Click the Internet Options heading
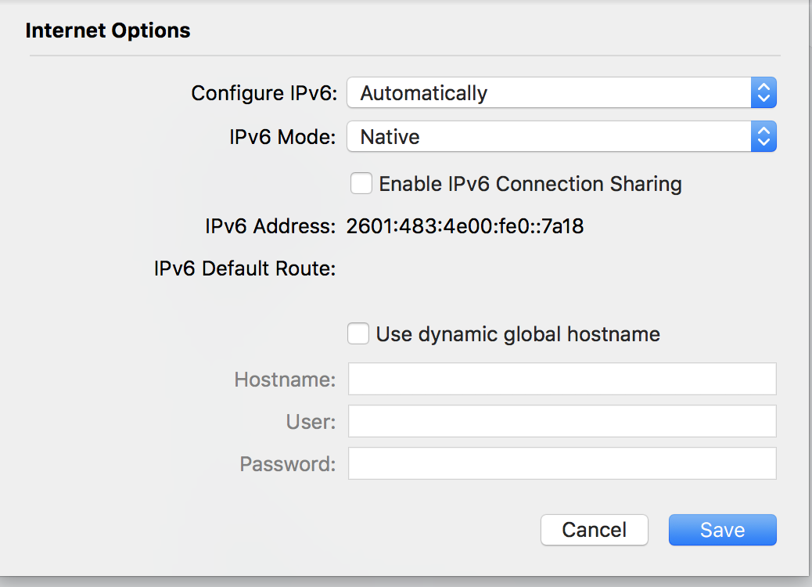812x587 pixels. tap(108, 31)
